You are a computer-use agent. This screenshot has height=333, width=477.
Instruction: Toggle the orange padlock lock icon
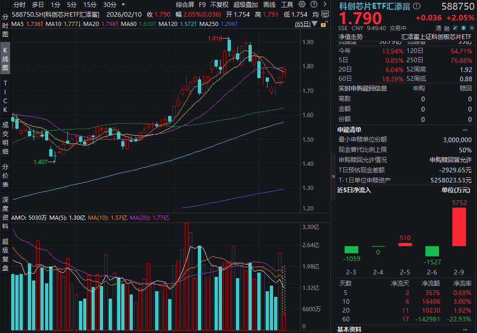[323, 25]
